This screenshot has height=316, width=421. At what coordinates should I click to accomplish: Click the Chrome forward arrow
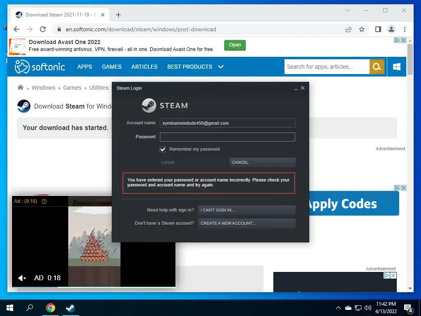coord(30,29)
